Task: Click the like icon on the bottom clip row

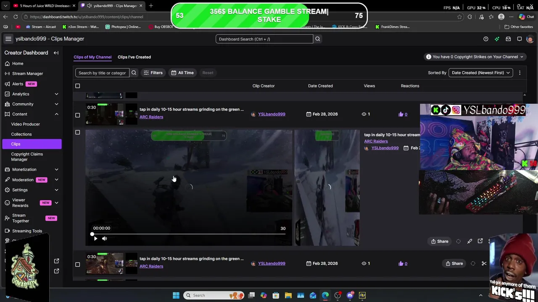Action: [401, 263]
